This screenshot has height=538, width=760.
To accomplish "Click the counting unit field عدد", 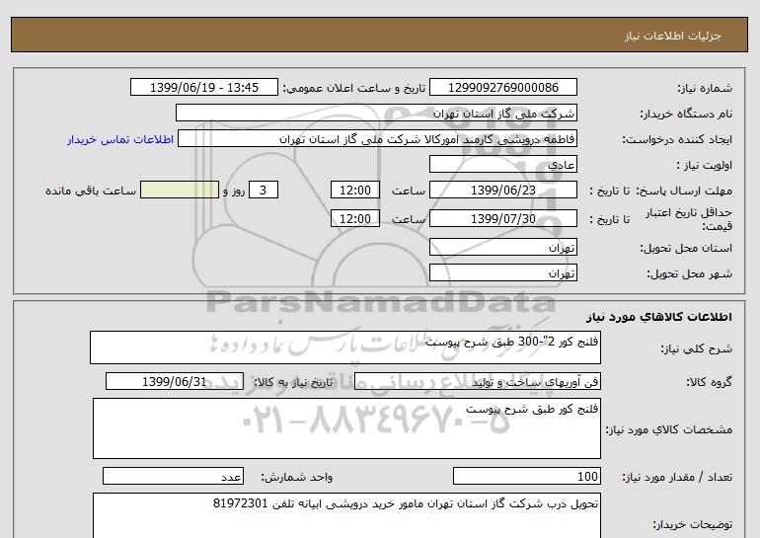I will tap(173, 476).
